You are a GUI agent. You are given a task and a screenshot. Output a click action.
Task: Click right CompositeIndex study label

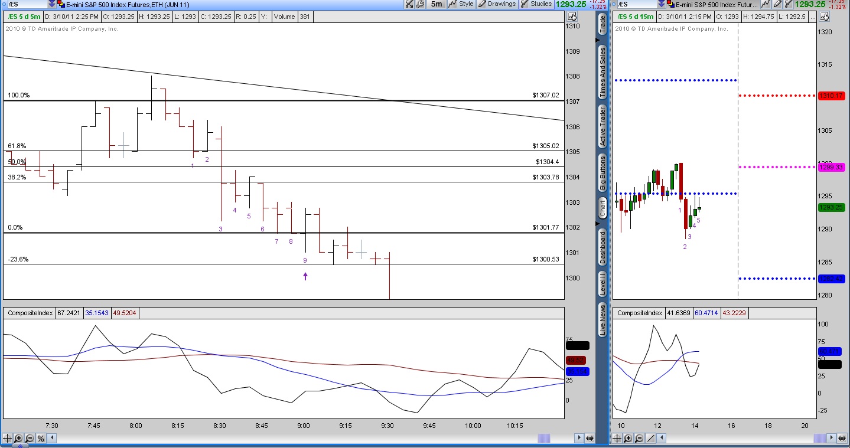tap(639, 313)
